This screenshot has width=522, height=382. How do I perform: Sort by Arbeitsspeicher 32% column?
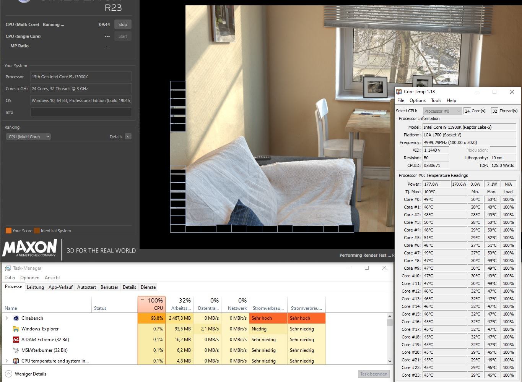tap(179, 304)
